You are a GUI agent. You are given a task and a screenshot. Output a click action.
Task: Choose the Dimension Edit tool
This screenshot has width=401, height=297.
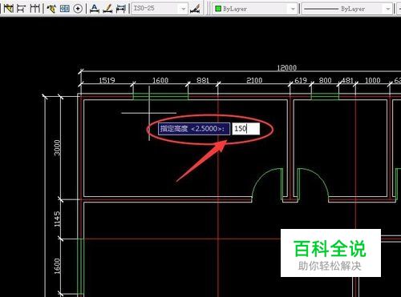[94, 9]
